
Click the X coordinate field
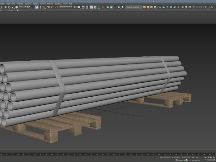click(167, 157)
